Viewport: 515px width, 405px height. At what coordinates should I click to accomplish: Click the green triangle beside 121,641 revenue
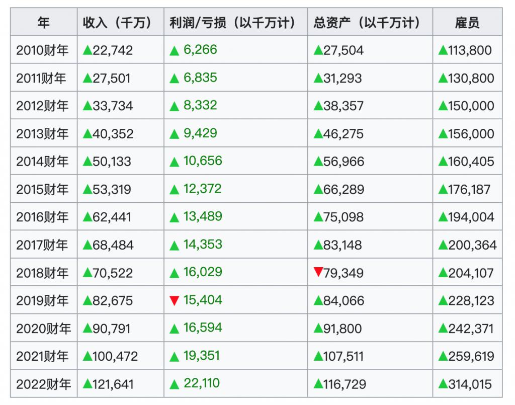pyautogui.click(x=88, y=384)
